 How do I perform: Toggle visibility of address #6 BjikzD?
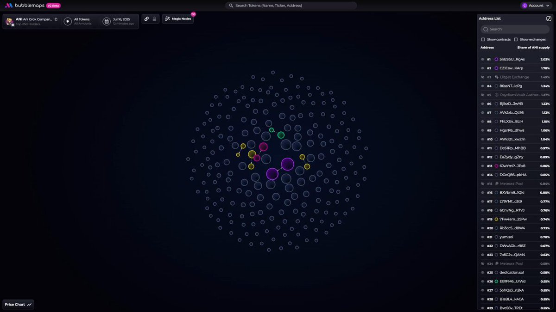pyautogui.click(x=482, y=104)
